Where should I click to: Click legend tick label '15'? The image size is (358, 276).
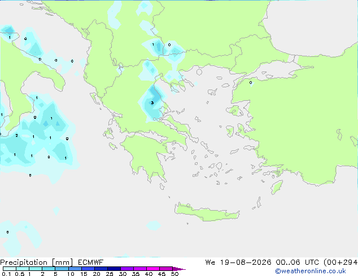pyautogui.click(x=84, y=274)
